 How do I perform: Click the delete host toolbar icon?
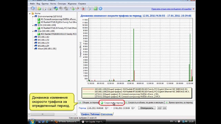pos(66,9)
